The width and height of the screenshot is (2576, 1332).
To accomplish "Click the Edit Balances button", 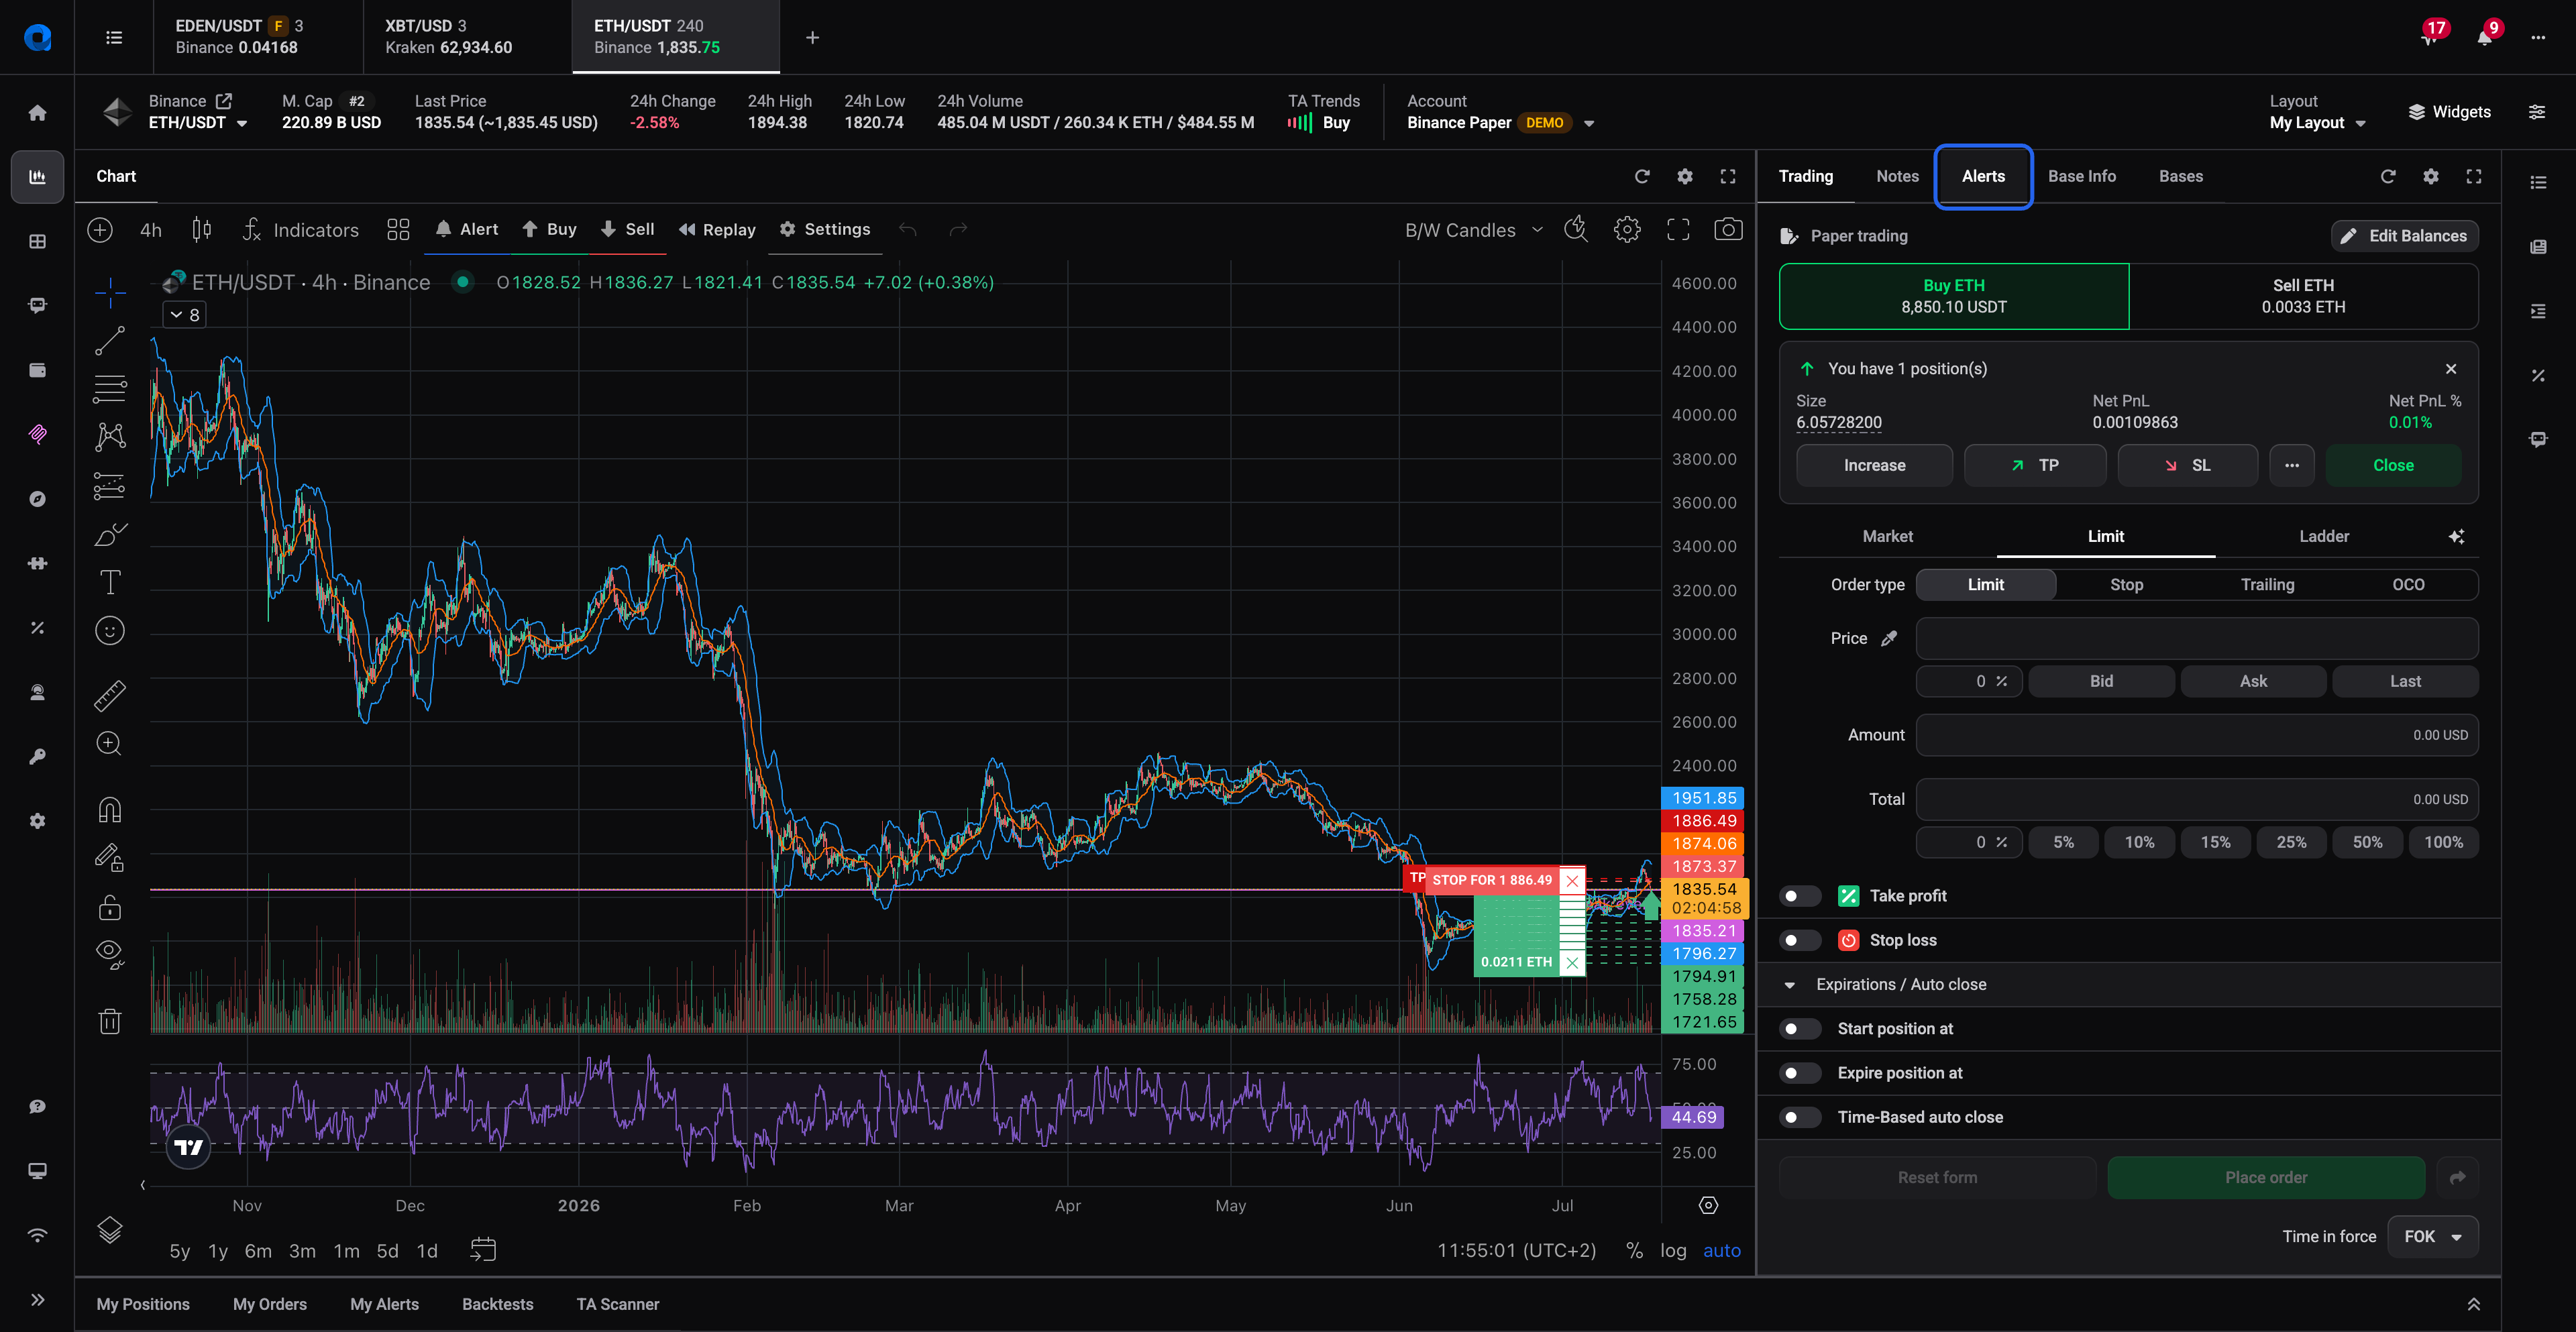I will pos(2404,236).
